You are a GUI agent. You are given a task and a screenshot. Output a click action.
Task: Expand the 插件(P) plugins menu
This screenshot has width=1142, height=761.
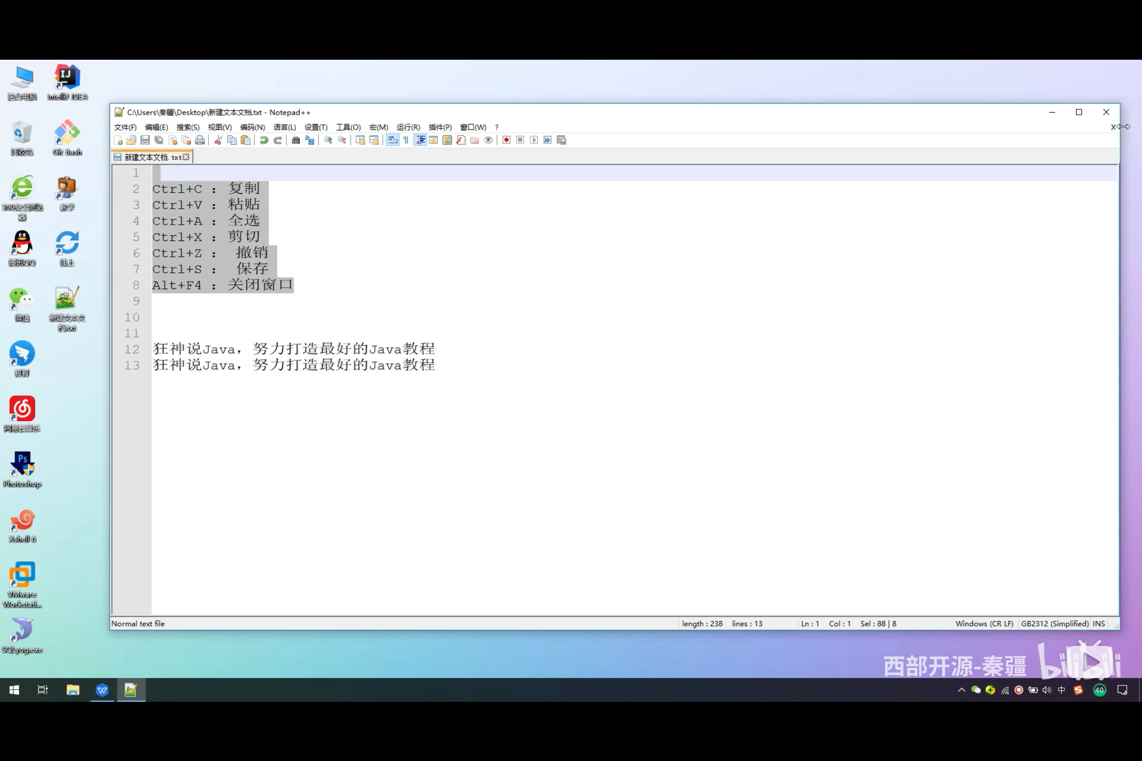pos(440,127)
